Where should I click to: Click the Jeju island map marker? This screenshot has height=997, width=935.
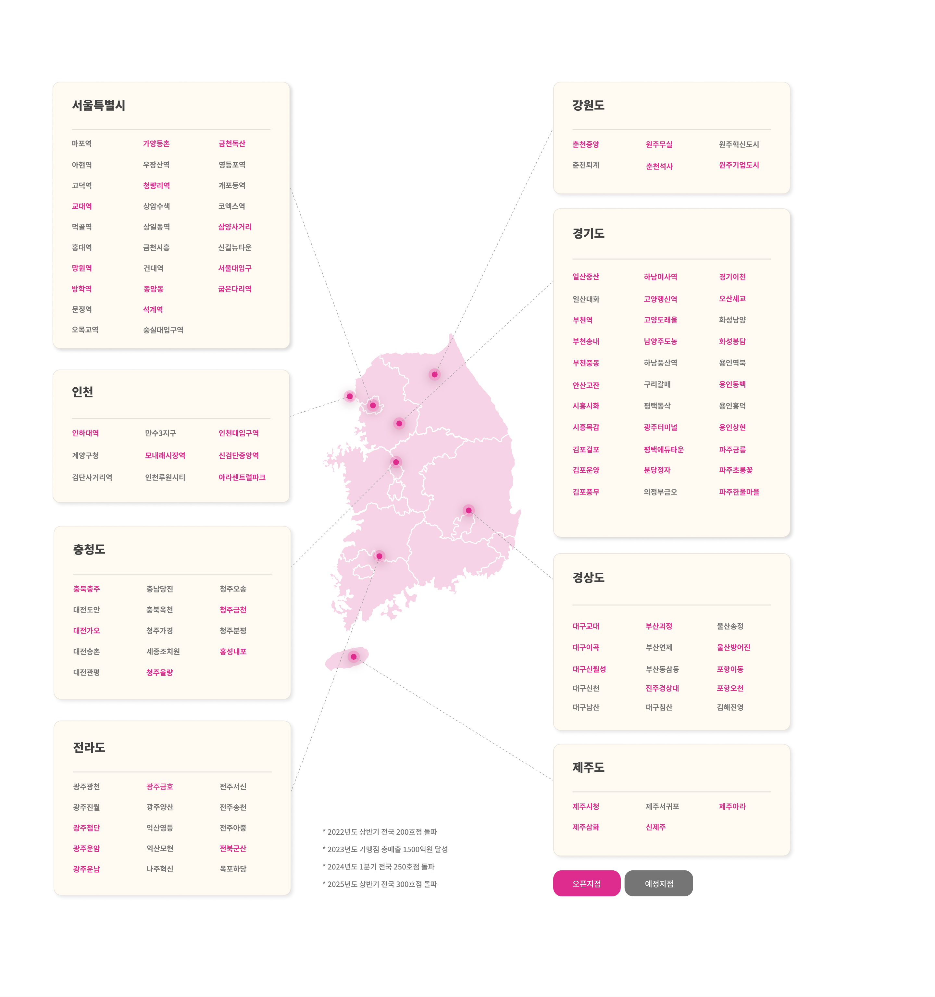[x=354, y=656]
